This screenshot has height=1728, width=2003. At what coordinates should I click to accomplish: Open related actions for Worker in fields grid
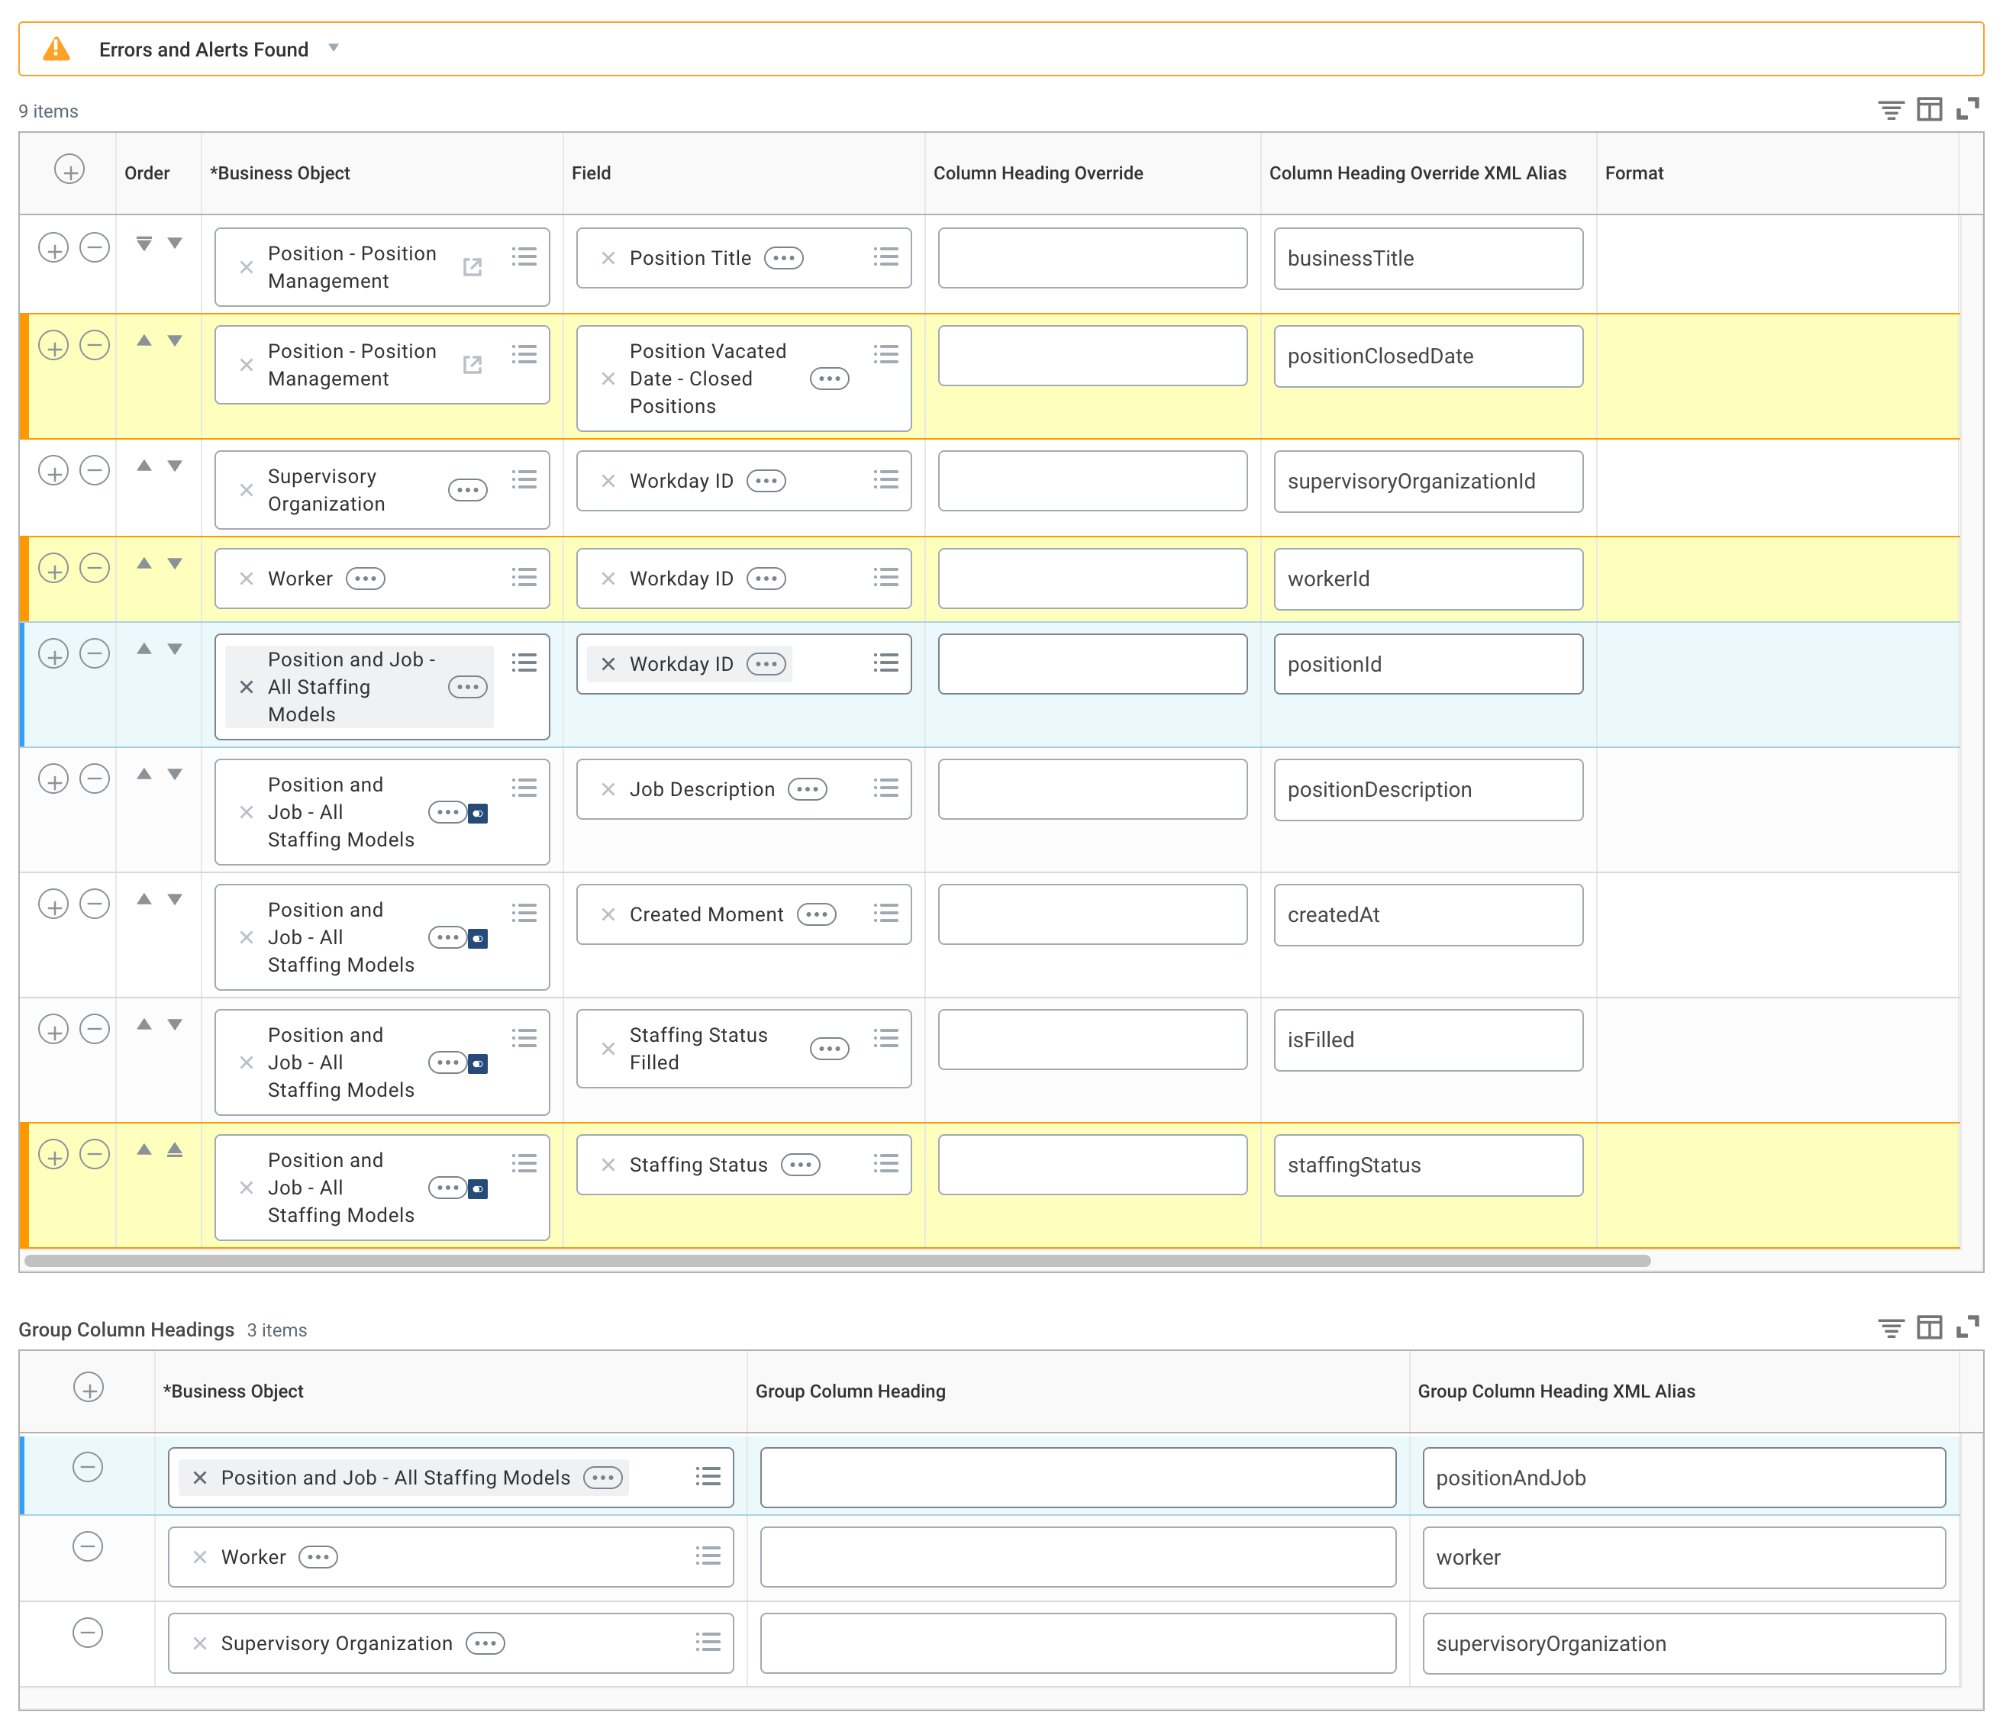coord(366,579)
